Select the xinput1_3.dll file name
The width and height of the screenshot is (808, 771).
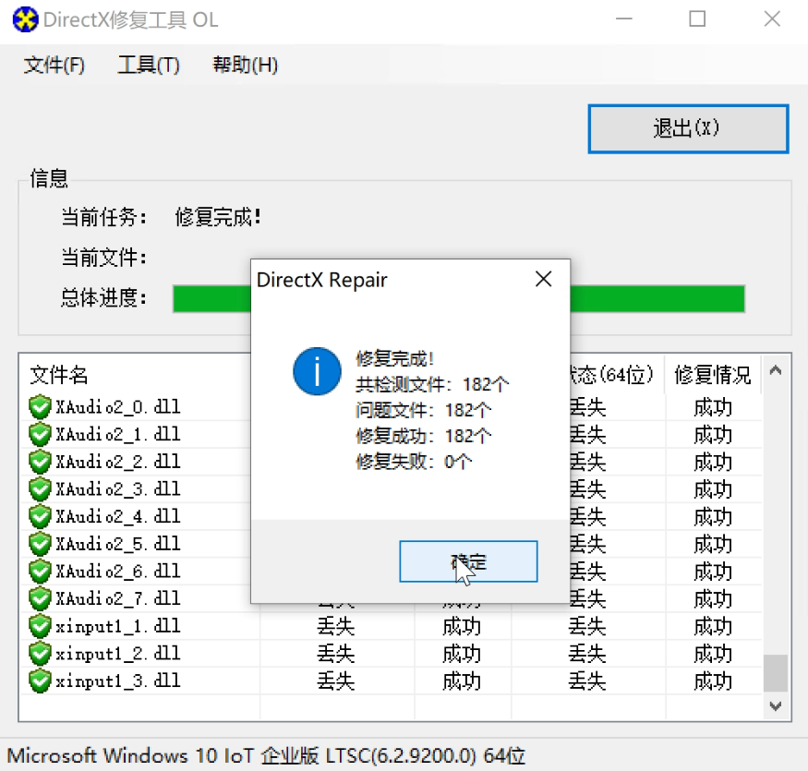point(118,681)
